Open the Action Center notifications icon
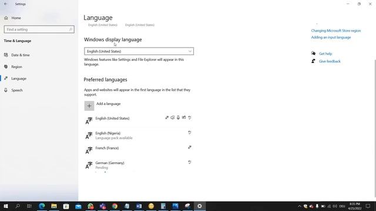Image resolution: width=376 pixels, height=211 pixels. point(368,206)
